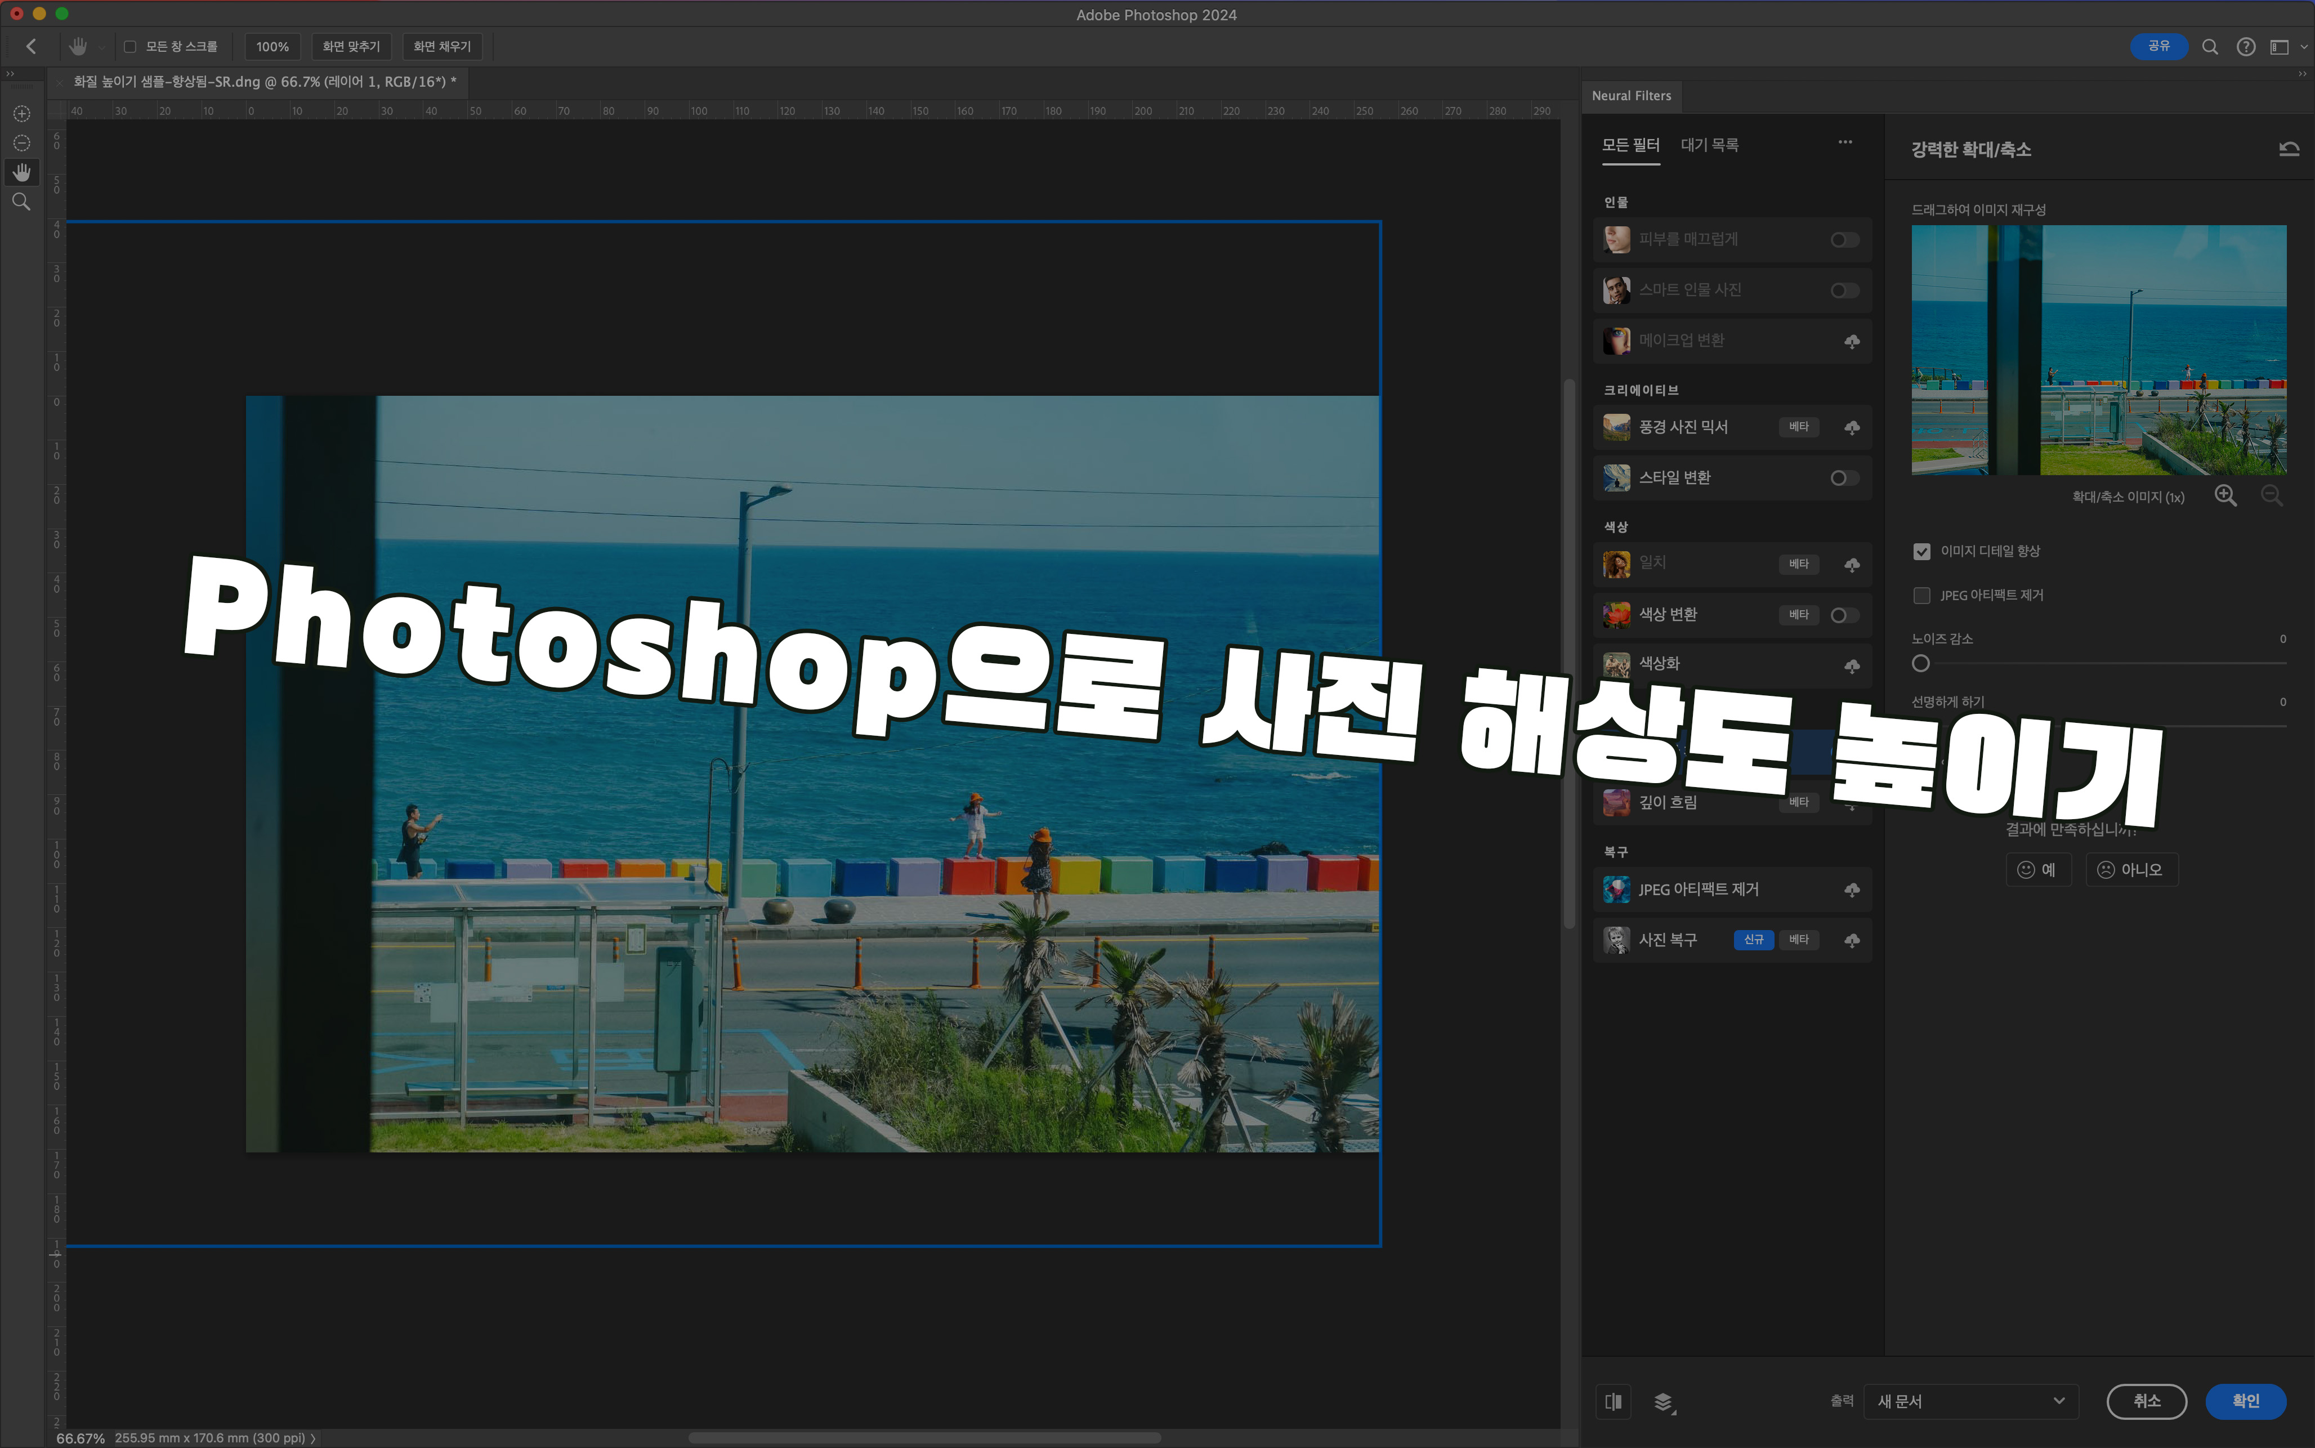Screen dimensions: 2315x1448
Task: Expand the workspace switcher chevron at top right
Action: pos(2304,47)
